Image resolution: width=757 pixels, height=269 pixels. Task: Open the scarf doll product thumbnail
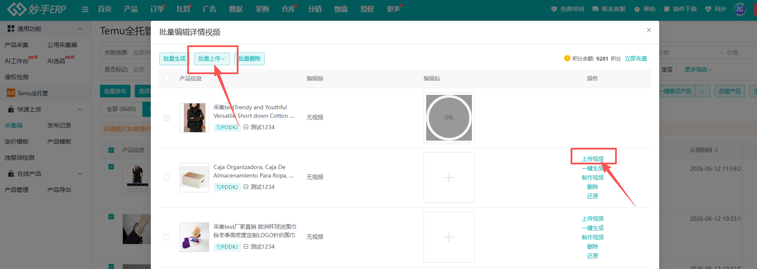point(194,237)
